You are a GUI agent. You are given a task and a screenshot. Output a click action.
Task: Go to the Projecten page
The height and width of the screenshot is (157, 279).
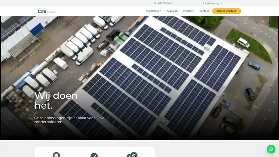click(188, 11)
